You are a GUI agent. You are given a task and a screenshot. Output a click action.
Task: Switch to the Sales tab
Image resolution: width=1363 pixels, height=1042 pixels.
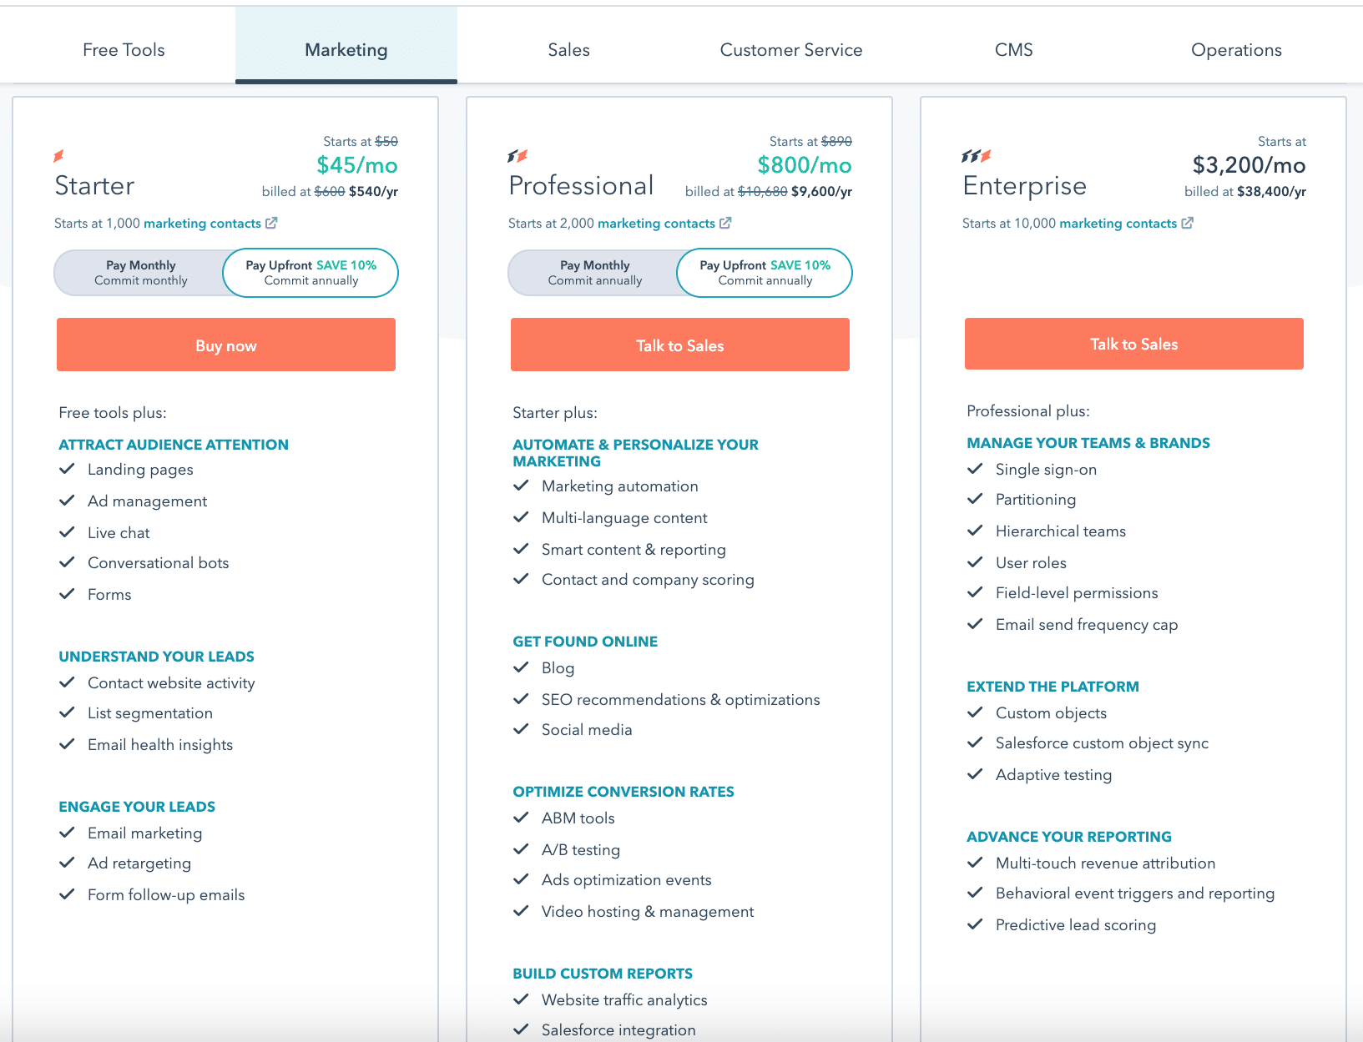click(x=568, y=49)
